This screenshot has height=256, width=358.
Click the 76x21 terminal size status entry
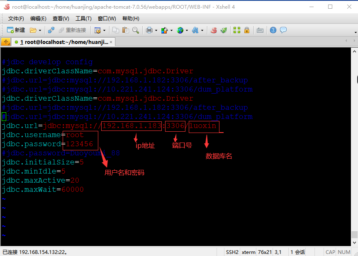(x=265, y=252)
